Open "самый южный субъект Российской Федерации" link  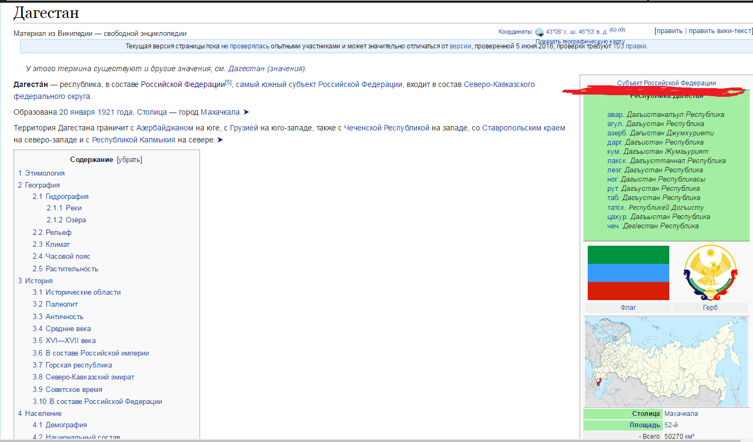pyautogui.click(x=319, y=84)
